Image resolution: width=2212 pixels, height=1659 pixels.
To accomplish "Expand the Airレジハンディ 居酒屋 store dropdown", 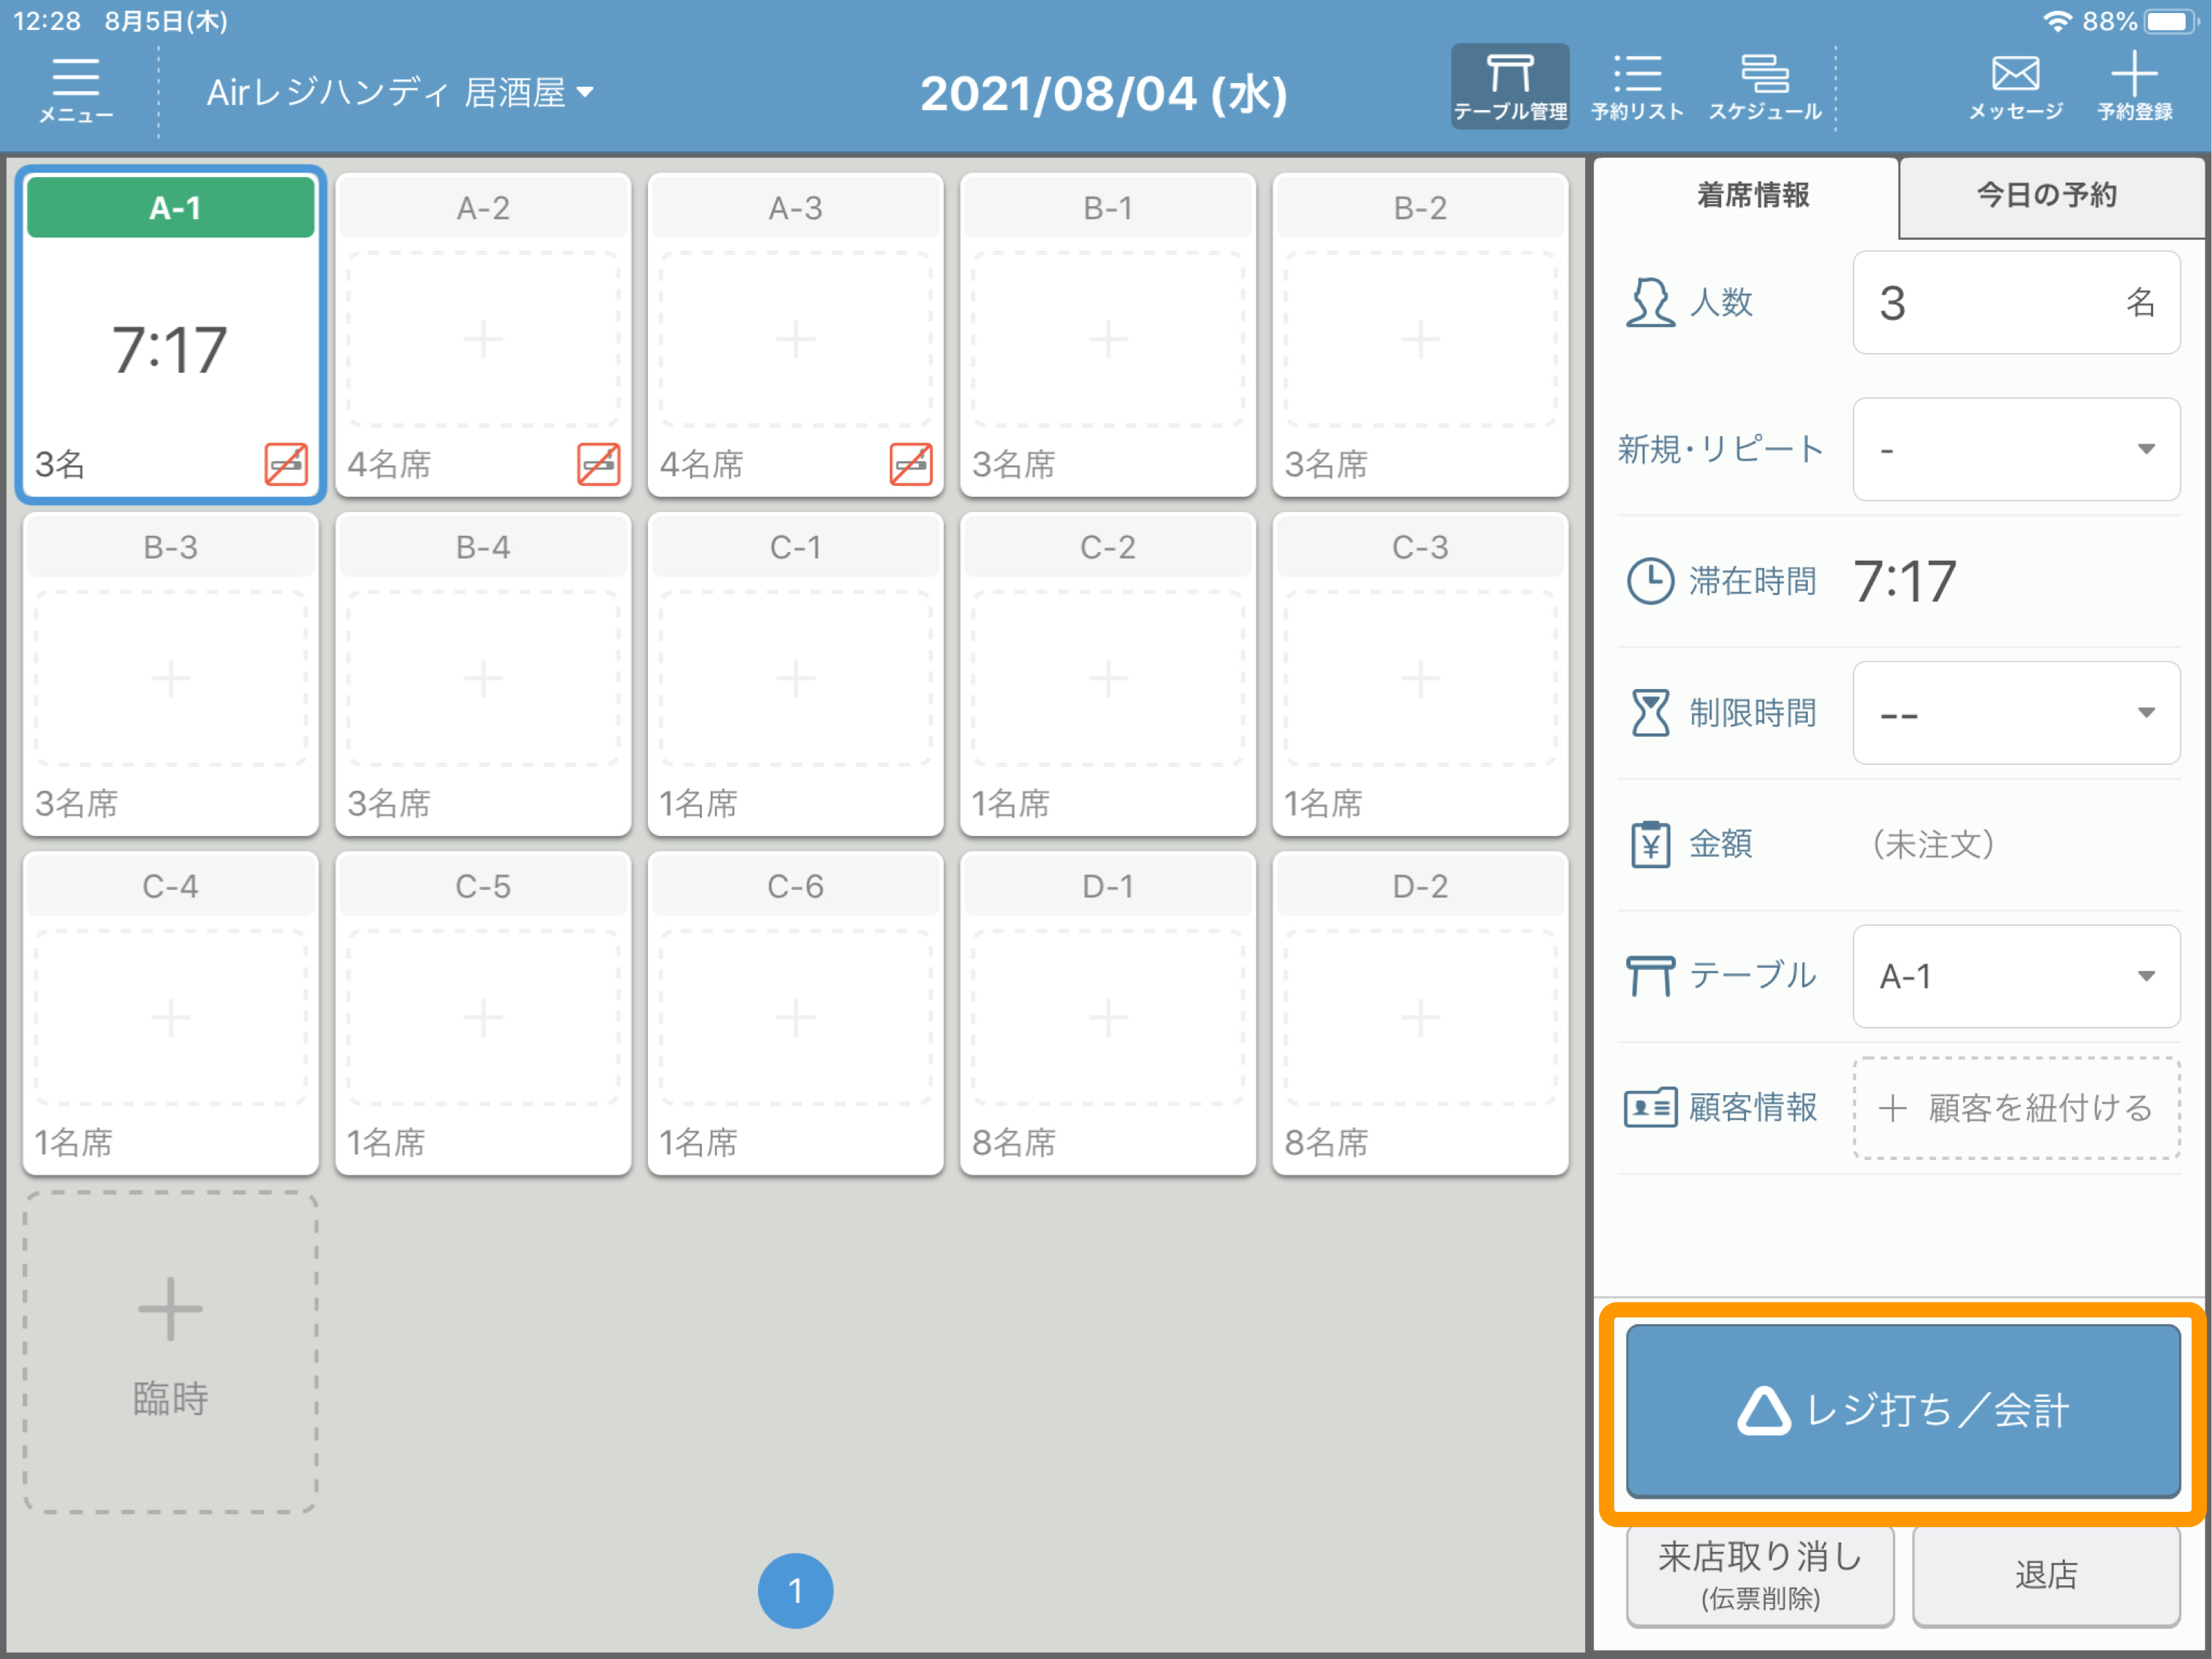I will [x=400, y=93].
